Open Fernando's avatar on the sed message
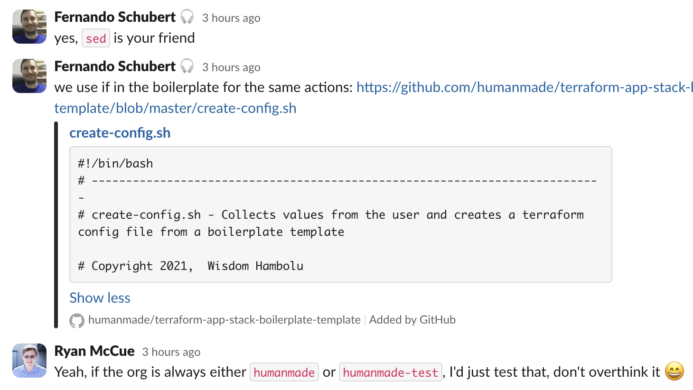Screen dimensions: 693x390 coord(29,27)
